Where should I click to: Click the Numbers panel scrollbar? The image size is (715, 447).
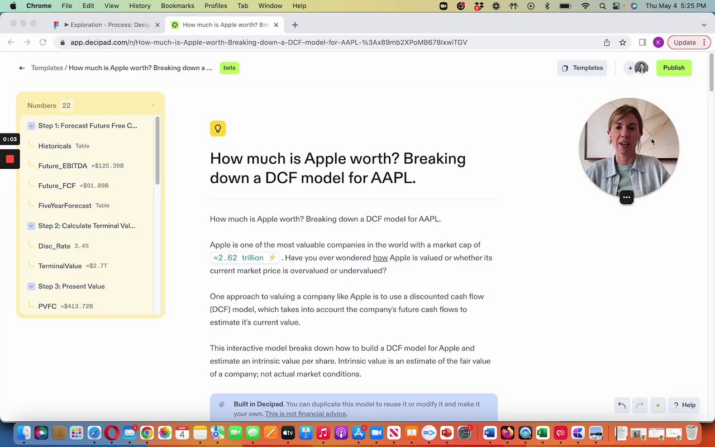(x=158, y=151)
